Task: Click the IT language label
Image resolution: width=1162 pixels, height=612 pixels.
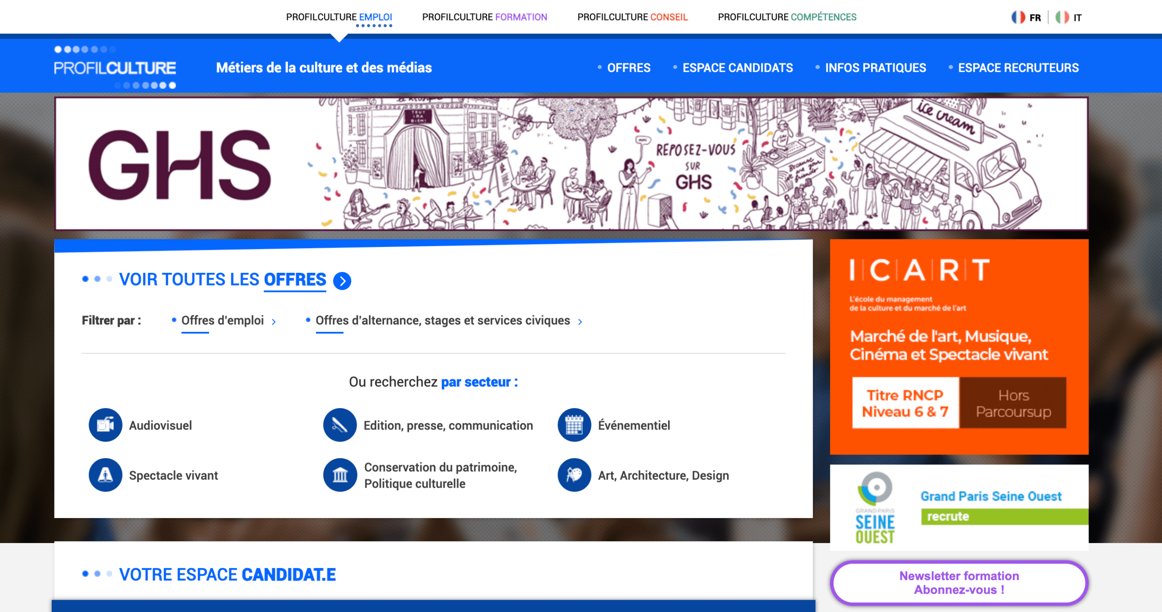Action: [1078, 18]
